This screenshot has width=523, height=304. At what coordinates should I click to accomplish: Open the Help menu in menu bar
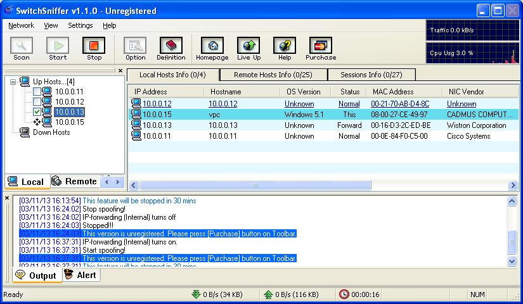tap(110, 25)
